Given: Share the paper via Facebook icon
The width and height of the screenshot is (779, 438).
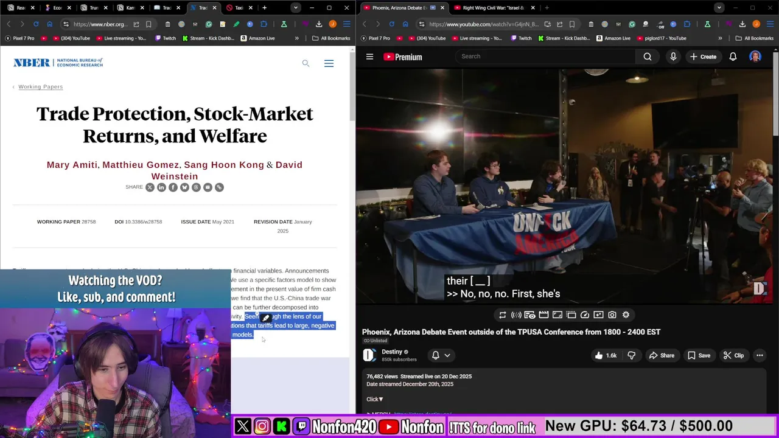Looking at the screenshot, I should [173, 187].
